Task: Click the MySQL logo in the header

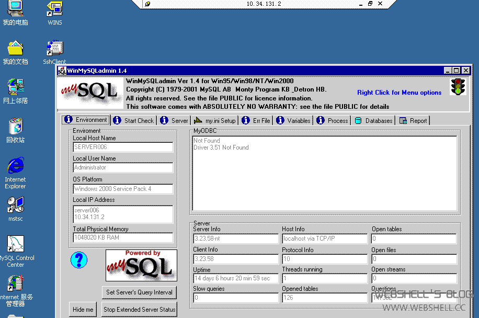Action: tap(90, 93)
